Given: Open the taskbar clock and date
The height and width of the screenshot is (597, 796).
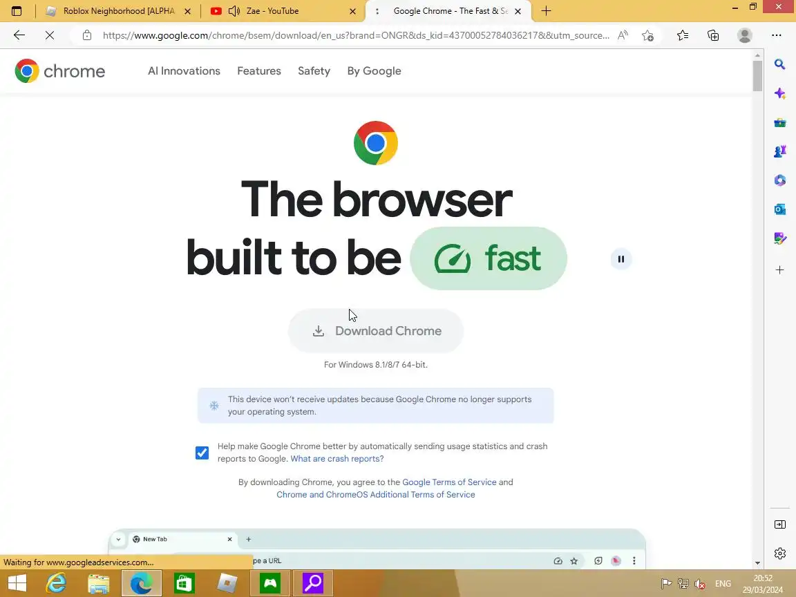Looking at the screenshot, I should 763,584.
